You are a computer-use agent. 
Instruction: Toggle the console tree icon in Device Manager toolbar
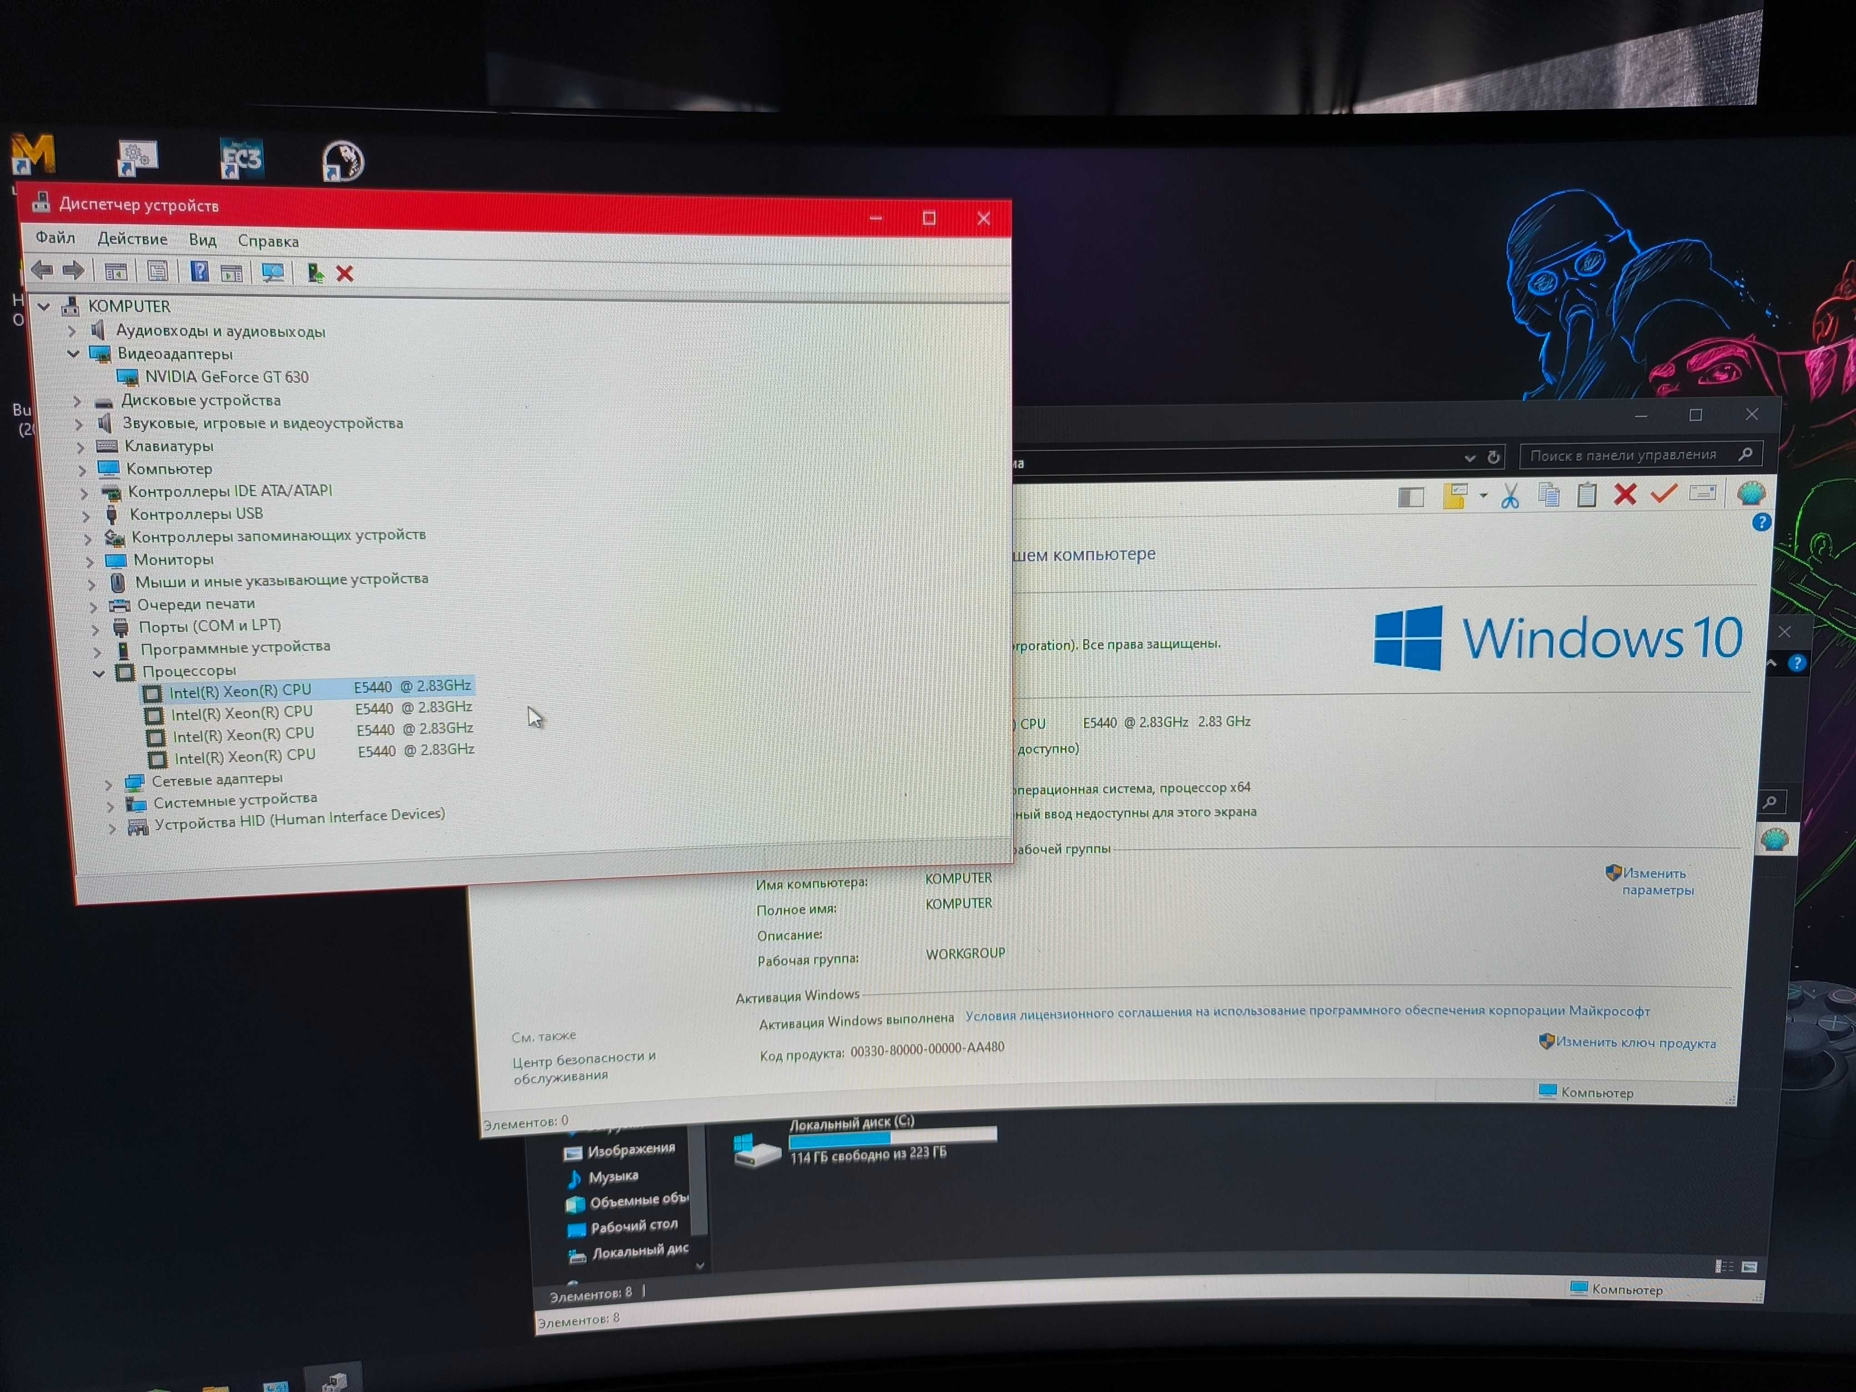point(116,271)
